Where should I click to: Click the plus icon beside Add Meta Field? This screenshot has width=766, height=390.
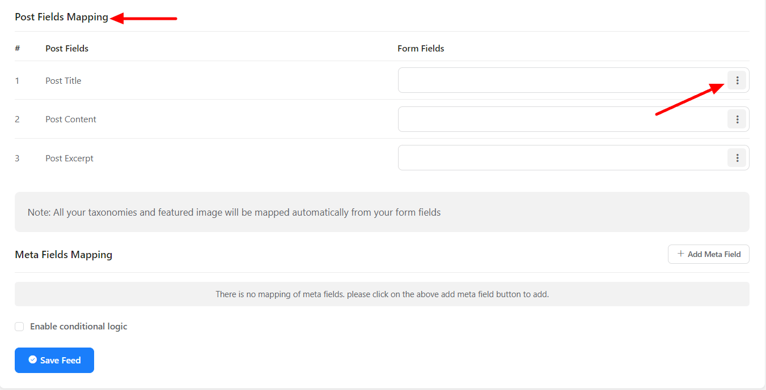[x=680, y=254]
